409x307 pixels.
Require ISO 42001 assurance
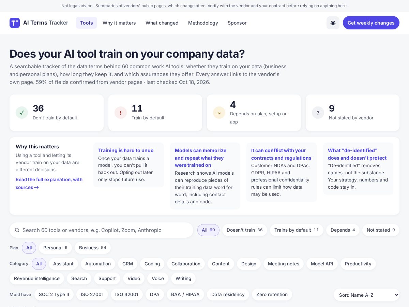click(x=127, y=294)
